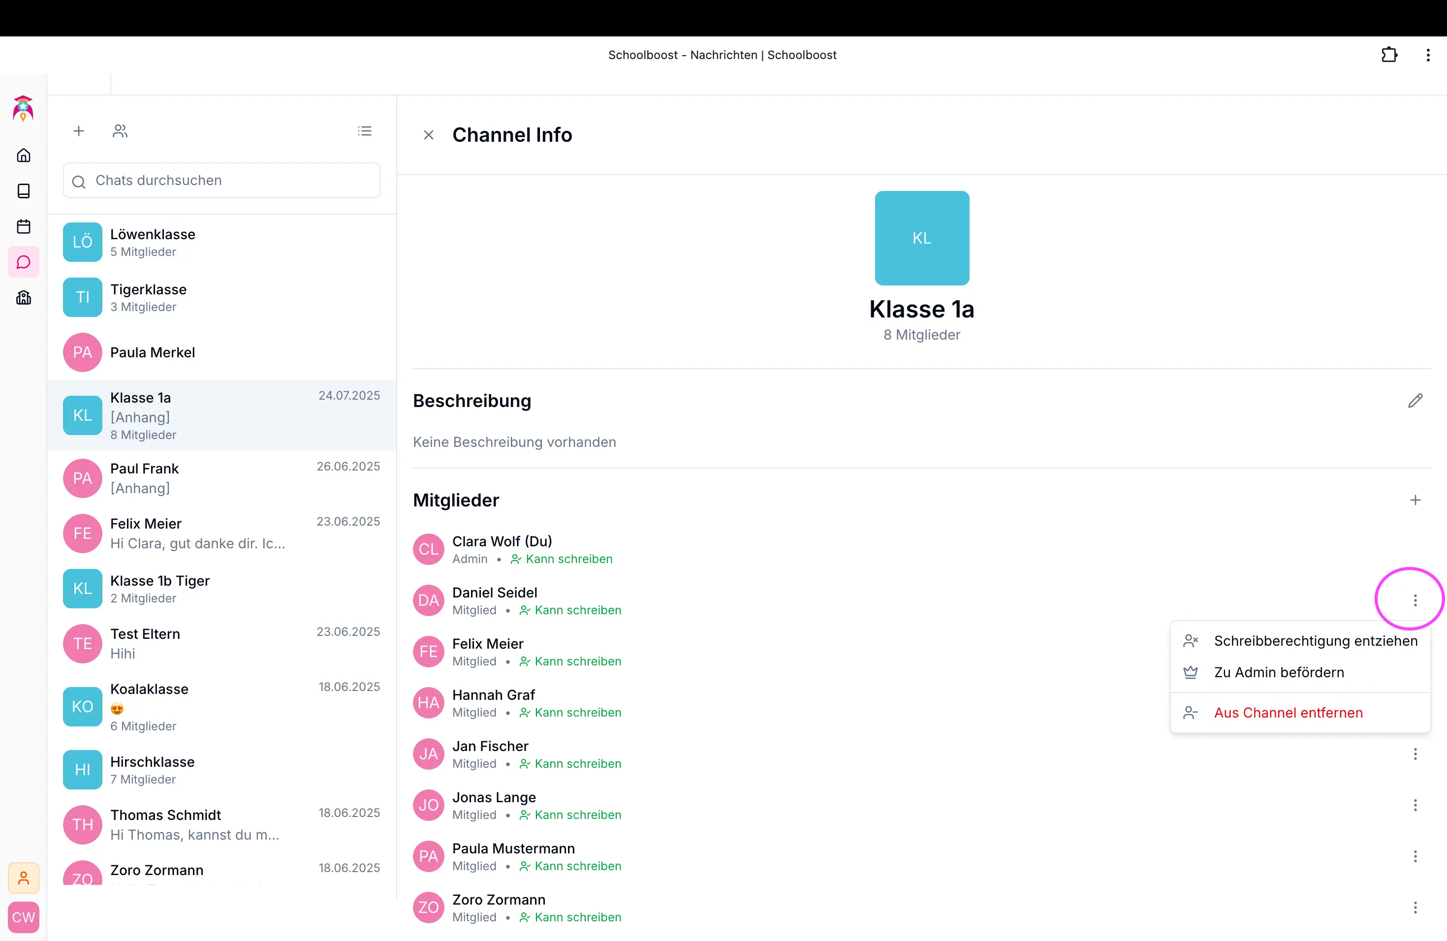Viewport: 1447px width, 941px height.
Task: Open three-dot menu for Zoro Zormann member
Action: (1415, 908)
